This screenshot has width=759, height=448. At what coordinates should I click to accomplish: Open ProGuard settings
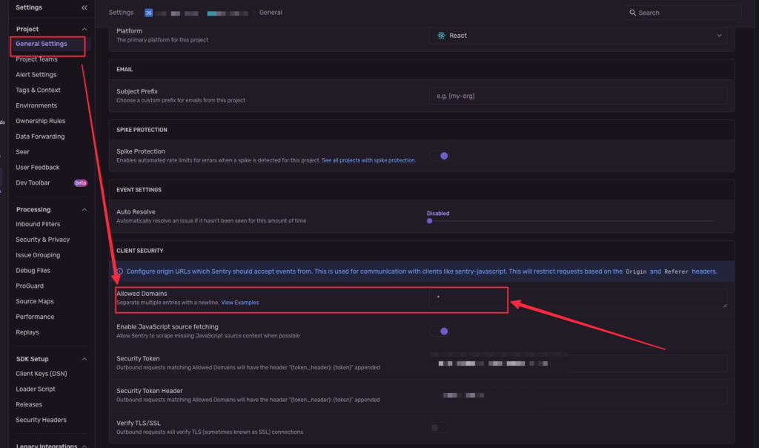[x=30, y=286]
